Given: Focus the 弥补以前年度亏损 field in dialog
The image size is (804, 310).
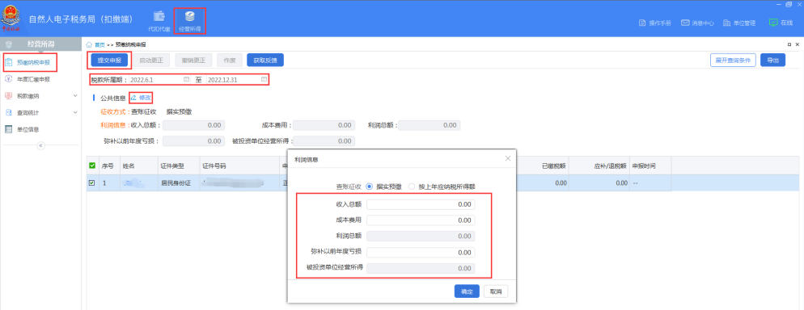Looking at the screenshot, I should tap(421, 252).
